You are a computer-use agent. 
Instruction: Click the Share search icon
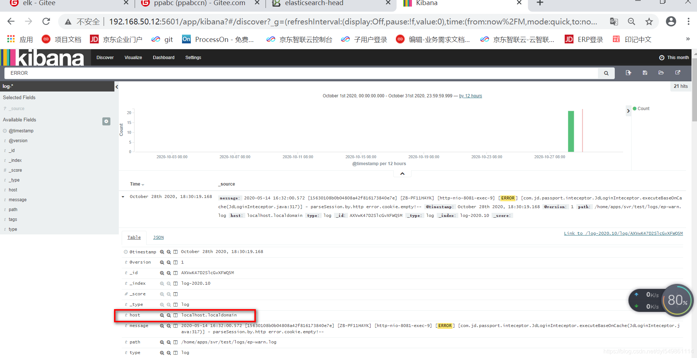click(678, 73)
